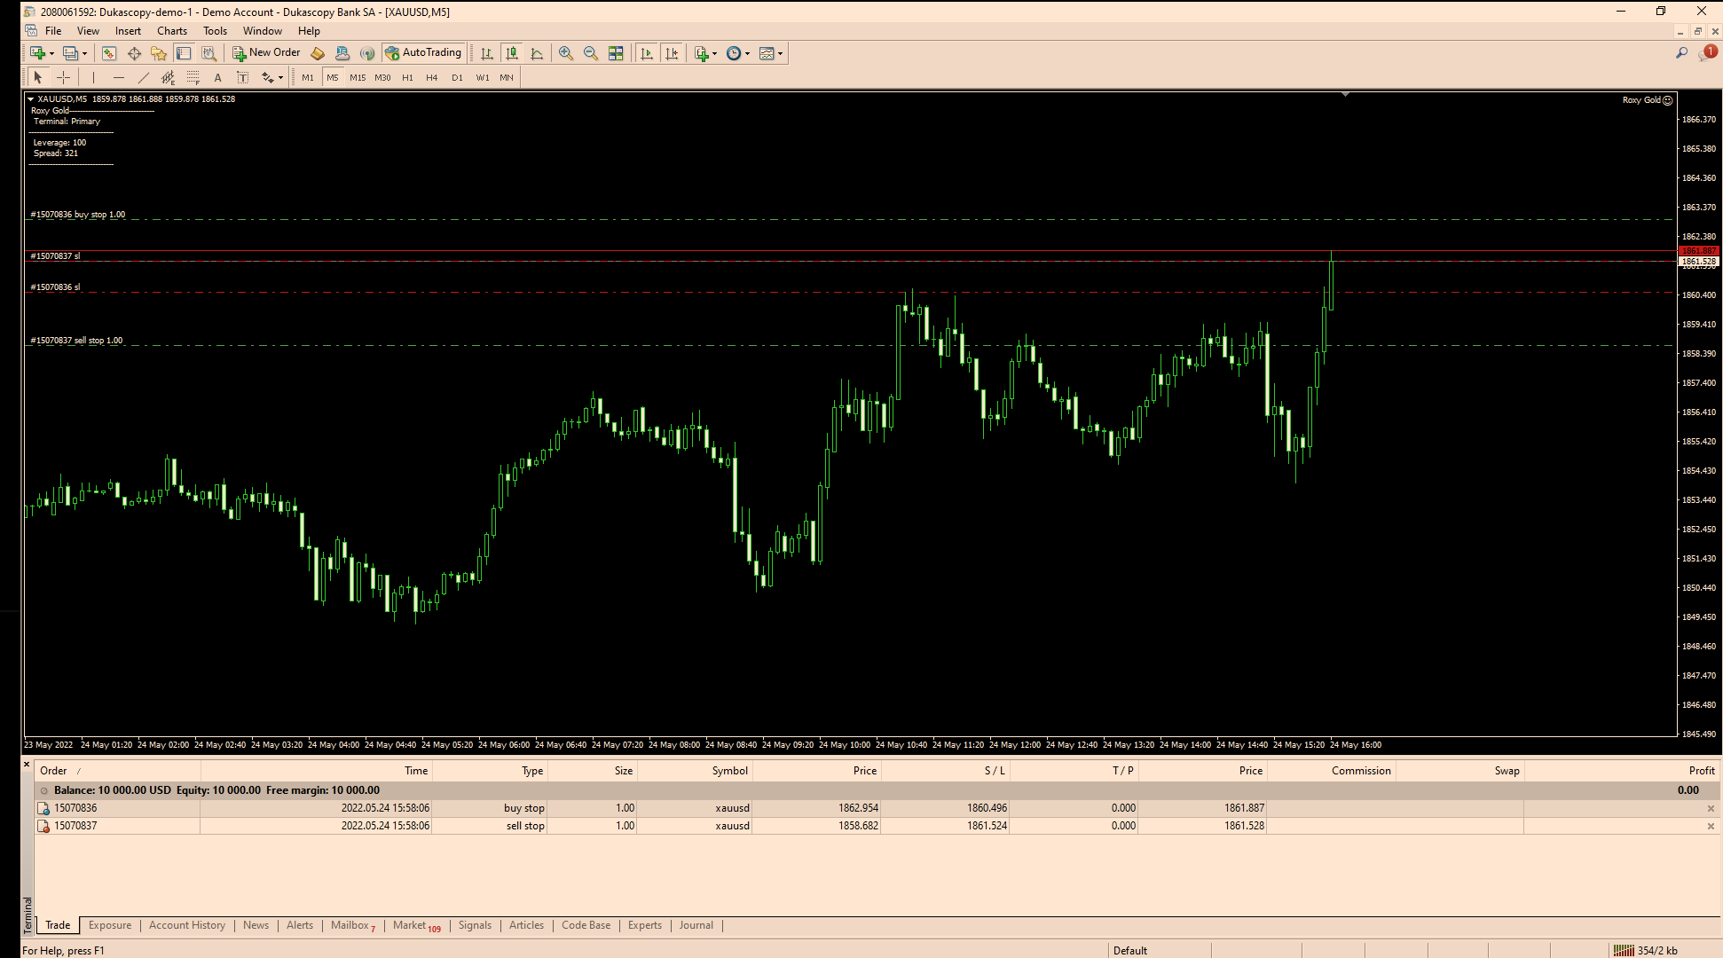Tile chart windows with the tile icon
This screenshot has height=958, width=1723.
tap(616, 53)
